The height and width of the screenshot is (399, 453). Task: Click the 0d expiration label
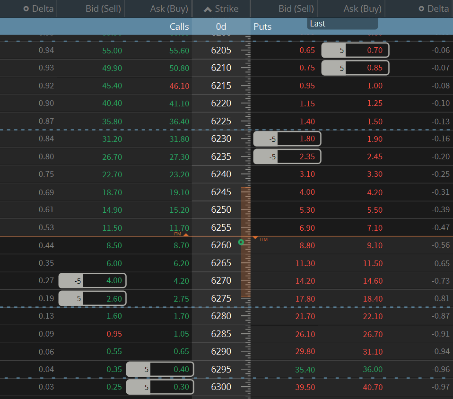point(221,26)
